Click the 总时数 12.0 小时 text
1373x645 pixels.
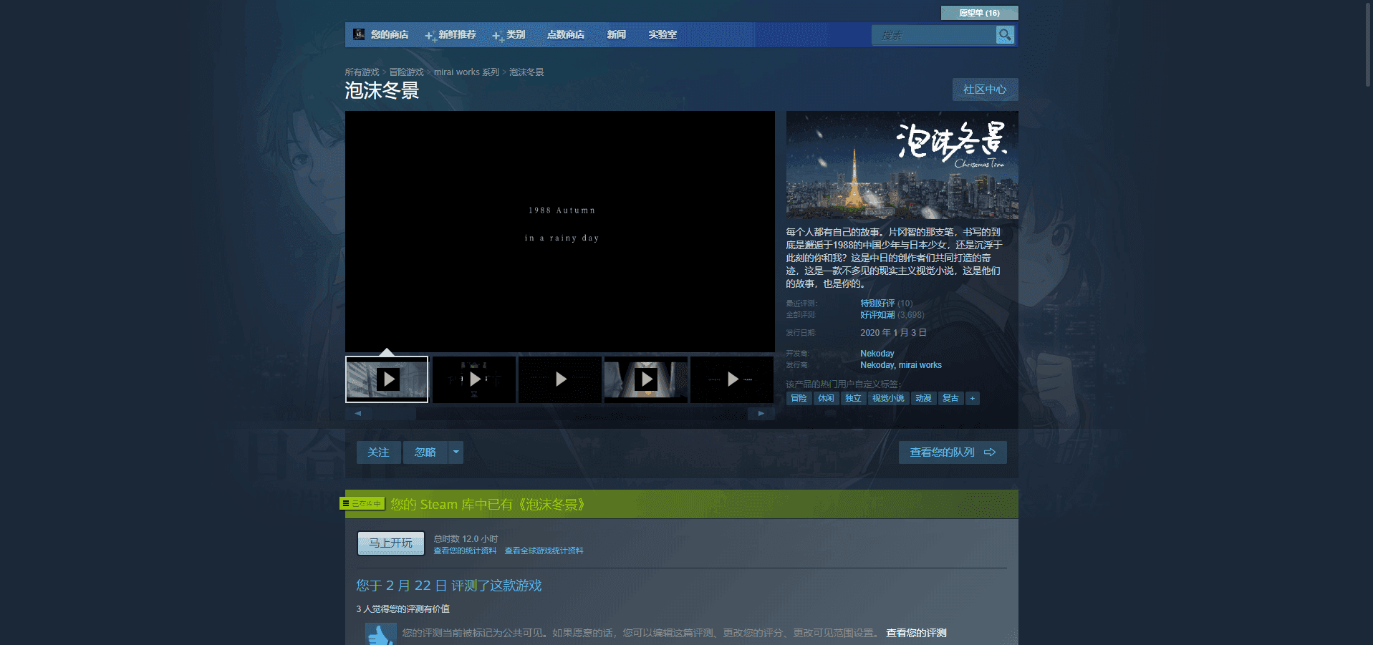tap(466, 538)
